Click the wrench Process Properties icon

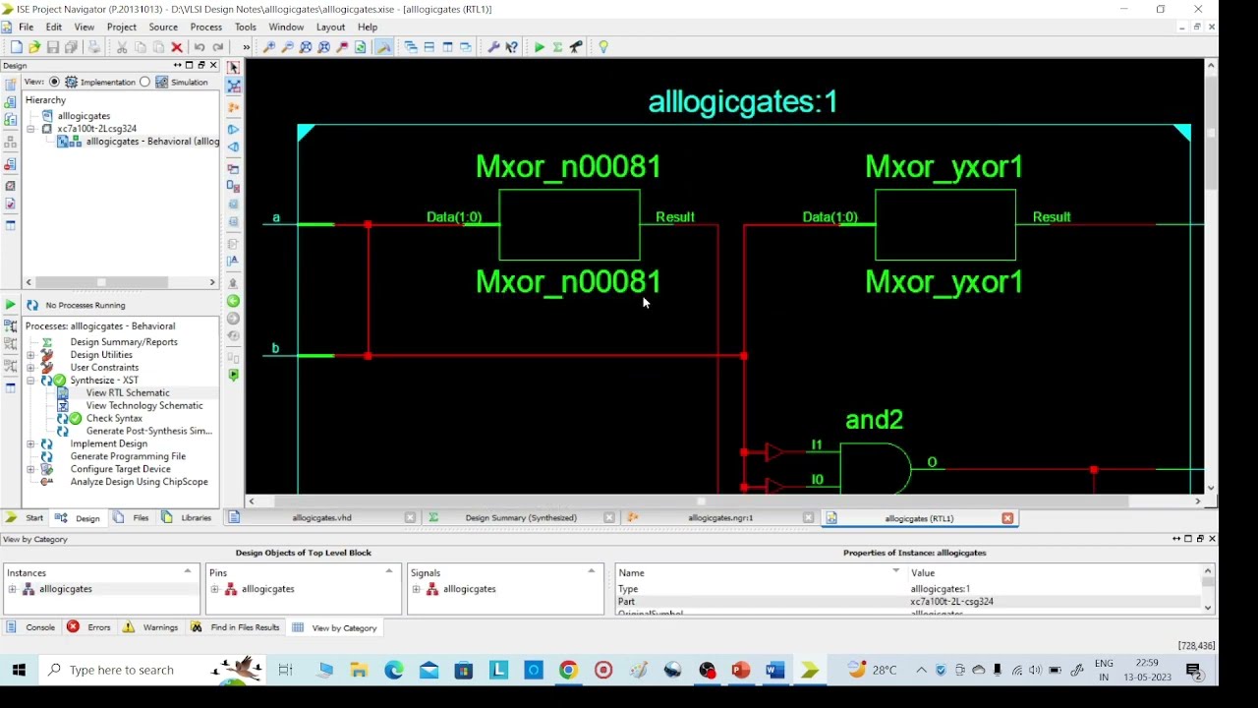[493, 47]
